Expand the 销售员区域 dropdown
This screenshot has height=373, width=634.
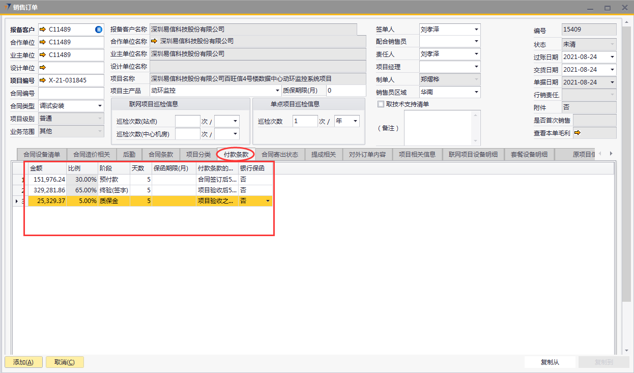click(476, 92)
